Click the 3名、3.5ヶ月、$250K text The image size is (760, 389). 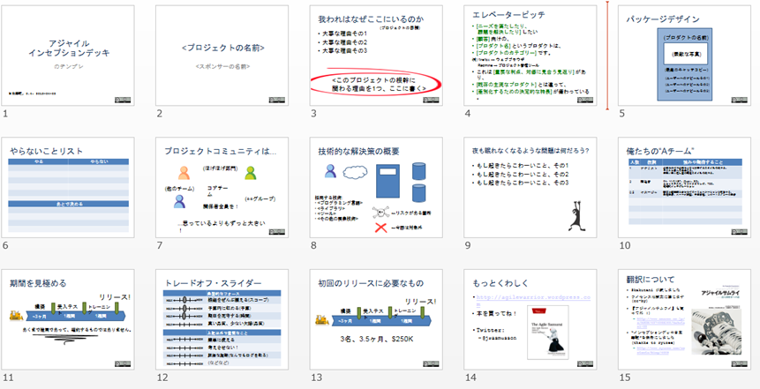(x=377, y=339)
